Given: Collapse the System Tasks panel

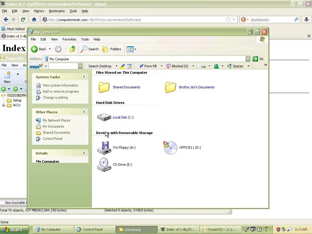Looking at the screenshot, I should (84, 77).
